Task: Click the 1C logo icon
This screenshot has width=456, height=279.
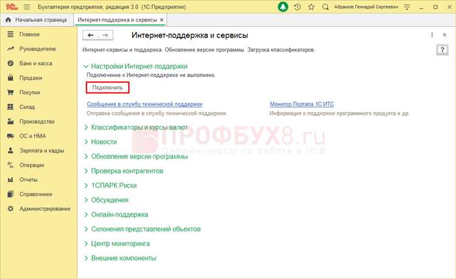Action: tap(12, 7)
